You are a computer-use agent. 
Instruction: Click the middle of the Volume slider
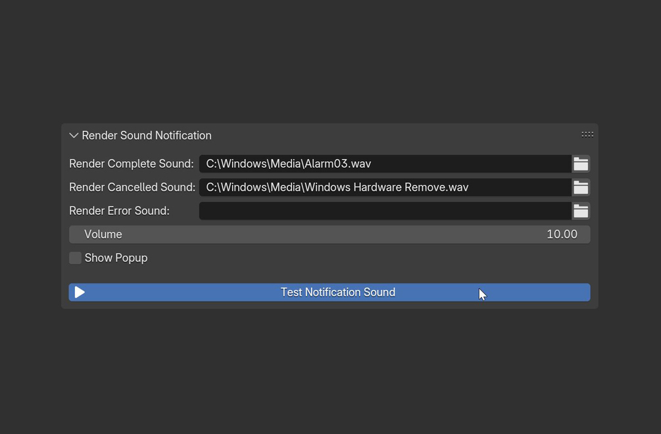click(330, 235)
